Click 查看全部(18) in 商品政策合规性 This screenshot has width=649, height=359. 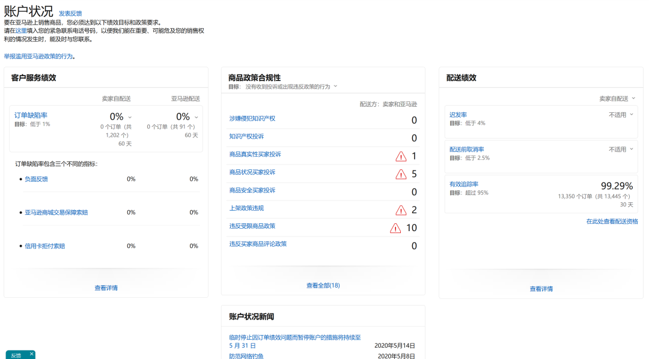(323, 285)
